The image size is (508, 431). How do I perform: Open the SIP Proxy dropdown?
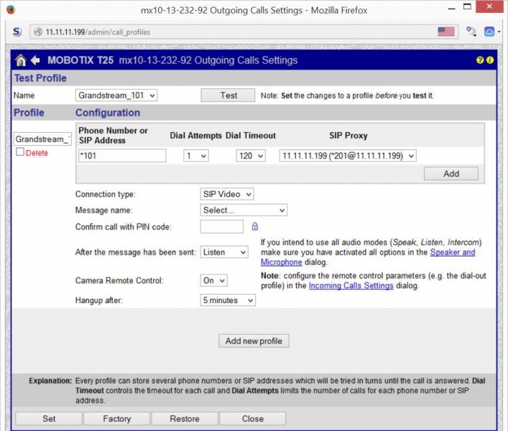[348, 156]
